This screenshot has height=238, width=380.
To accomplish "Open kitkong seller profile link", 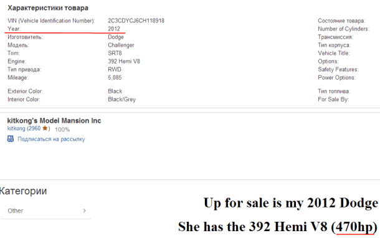I will (16, 128).
